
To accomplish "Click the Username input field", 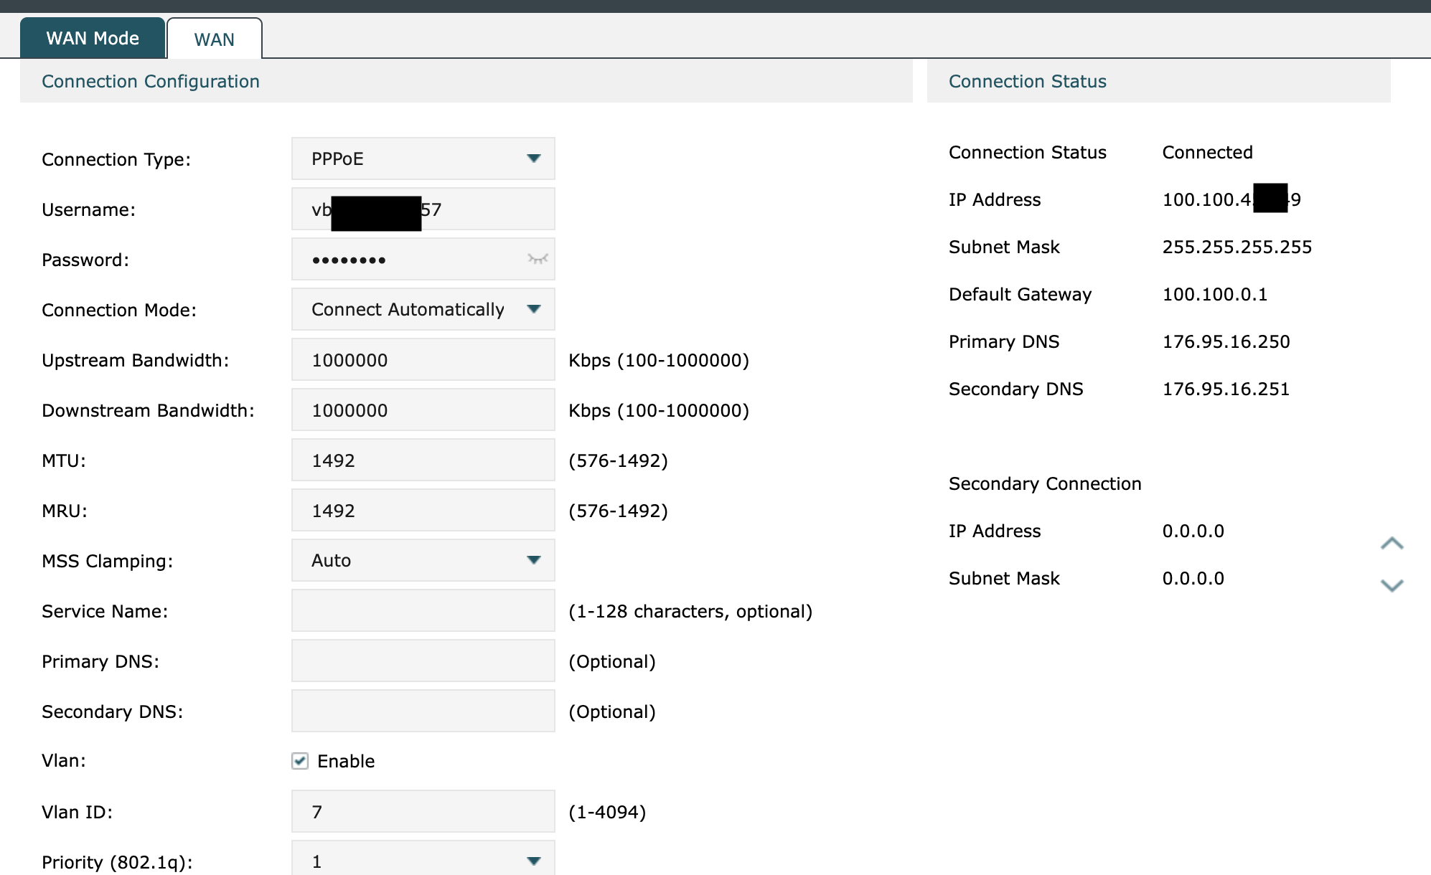I will pyautogui.click(x=488, y=209).
